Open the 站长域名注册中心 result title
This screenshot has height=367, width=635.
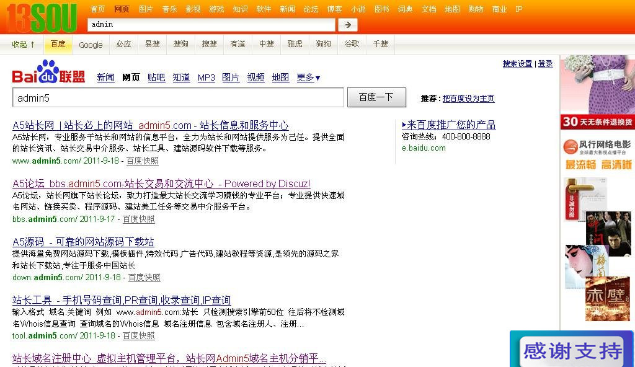169,358
